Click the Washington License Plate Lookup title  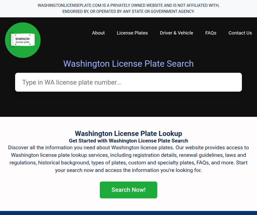coord(128,134)
